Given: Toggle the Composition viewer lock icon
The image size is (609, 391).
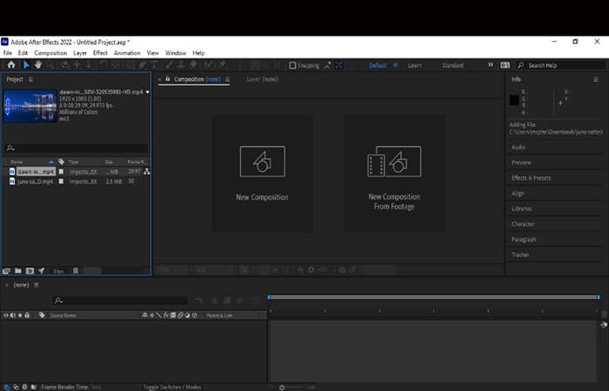Looking at the screenshot, I should [x=168, y=79].
